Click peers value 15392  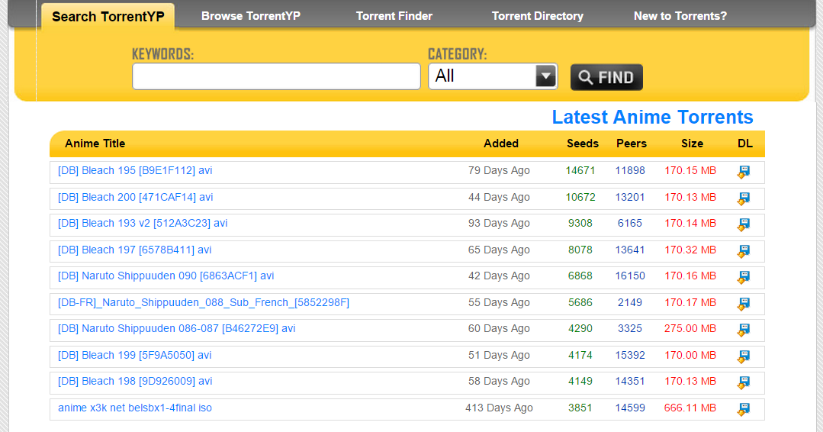tap(630, 356)
